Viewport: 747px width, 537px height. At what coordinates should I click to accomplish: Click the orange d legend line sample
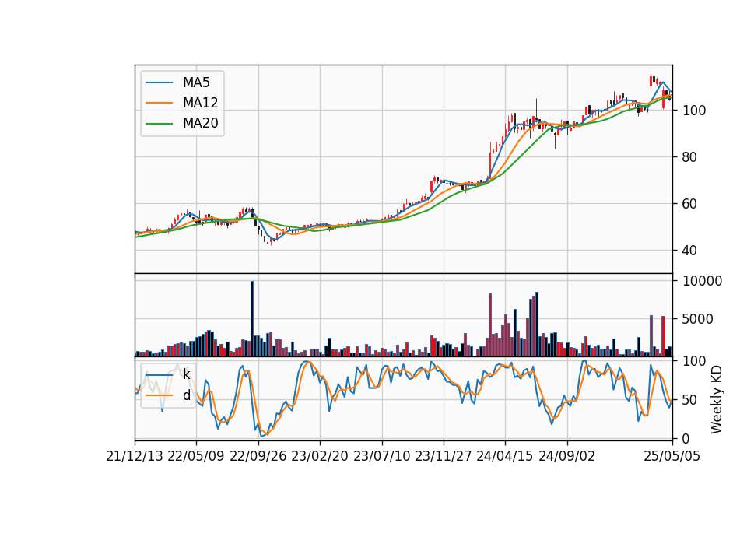(159, 395)
